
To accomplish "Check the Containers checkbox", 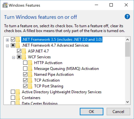I will pos(13,98).
